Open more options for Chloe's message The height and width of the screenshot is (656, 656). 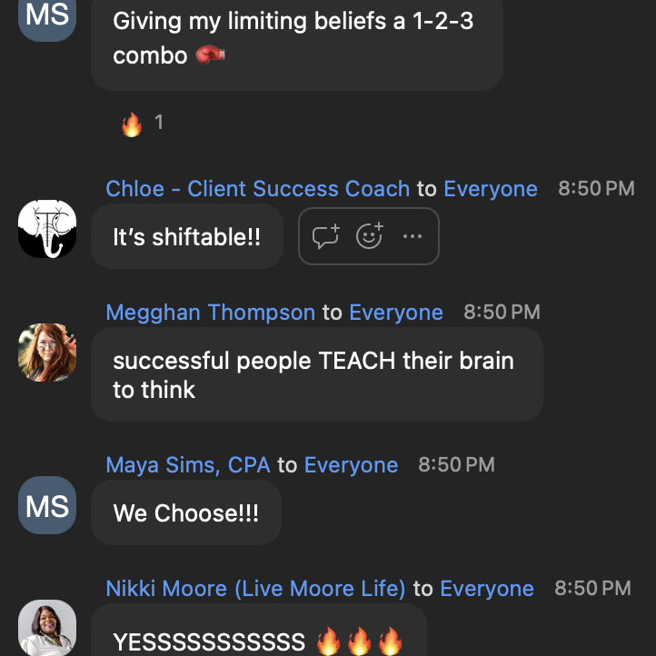pyautogui.click(x=412, y=237)
